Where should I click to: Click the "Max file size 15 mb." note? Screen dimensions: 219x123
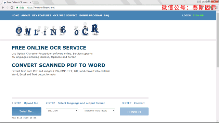(24, 118)
